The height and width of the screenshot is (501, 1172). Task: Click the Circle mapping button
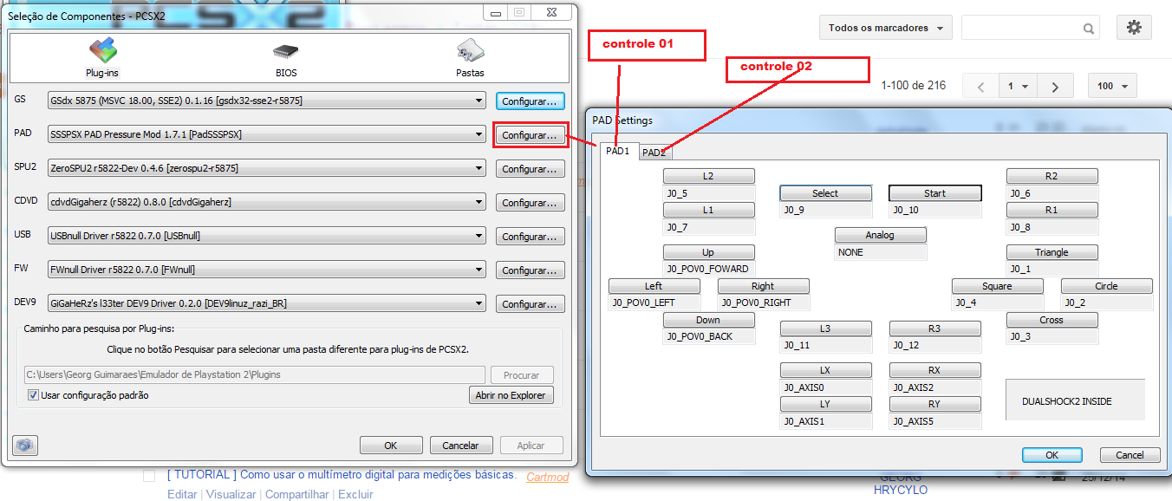1107,286
